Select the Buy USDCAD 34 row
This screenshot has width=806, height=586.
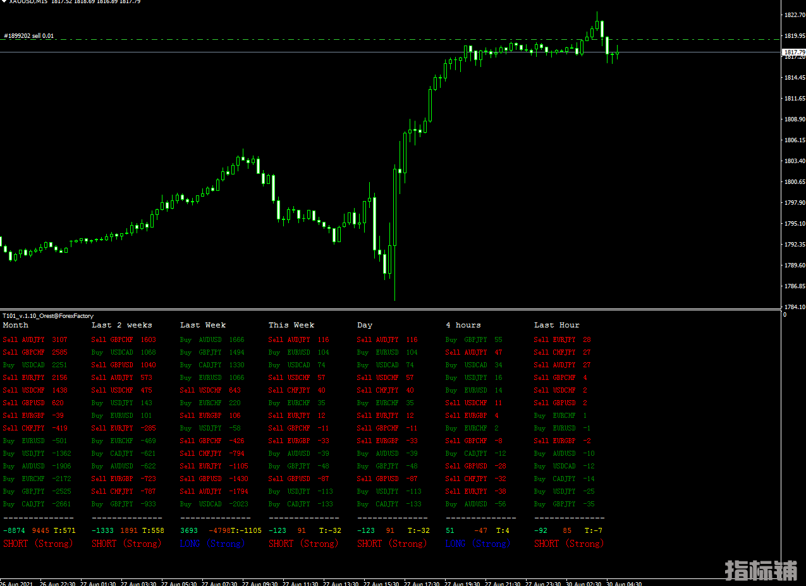tap(474, 365)
